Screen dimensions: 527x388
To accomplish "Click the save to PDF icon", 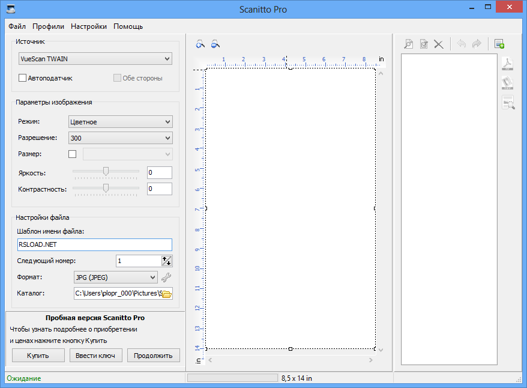I will pyautogui.click(x=508, y=63).
